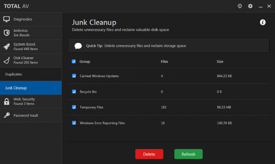Click the red Delete button
The width and height of the screenshot is (275, 164).
click(149, 154)
